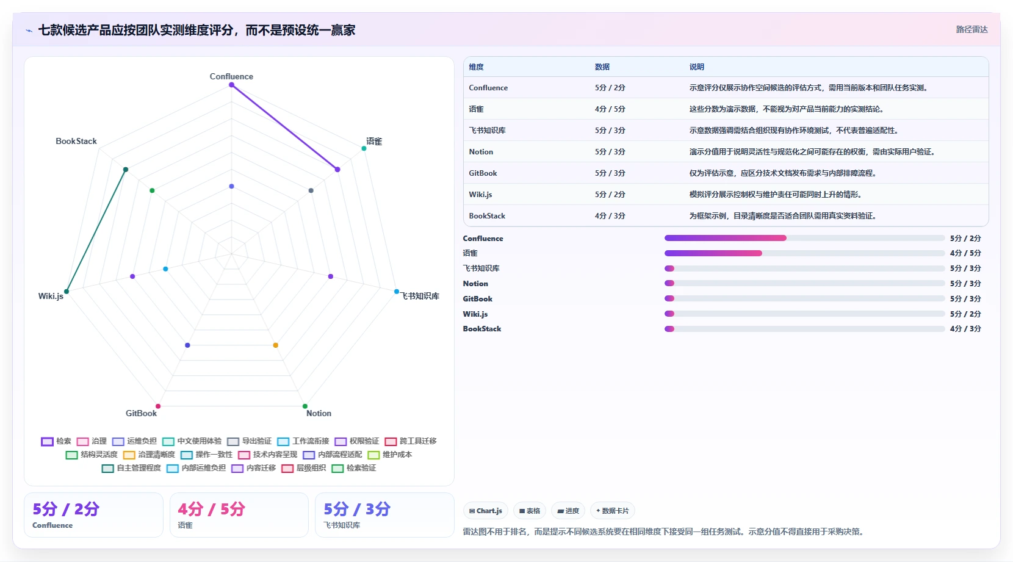The height and width of the screenshot is (562, 1013).
Task: Select the Wiki.js table row
Action: coord(726,195)
